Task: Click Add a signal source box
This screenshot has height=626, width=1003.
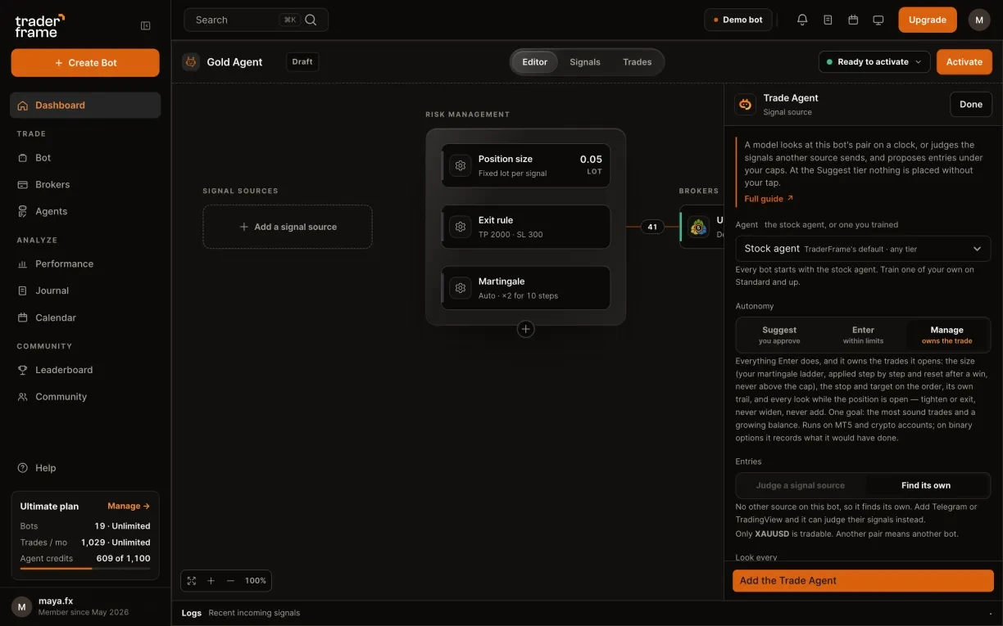Action: [x=288, y=227]
